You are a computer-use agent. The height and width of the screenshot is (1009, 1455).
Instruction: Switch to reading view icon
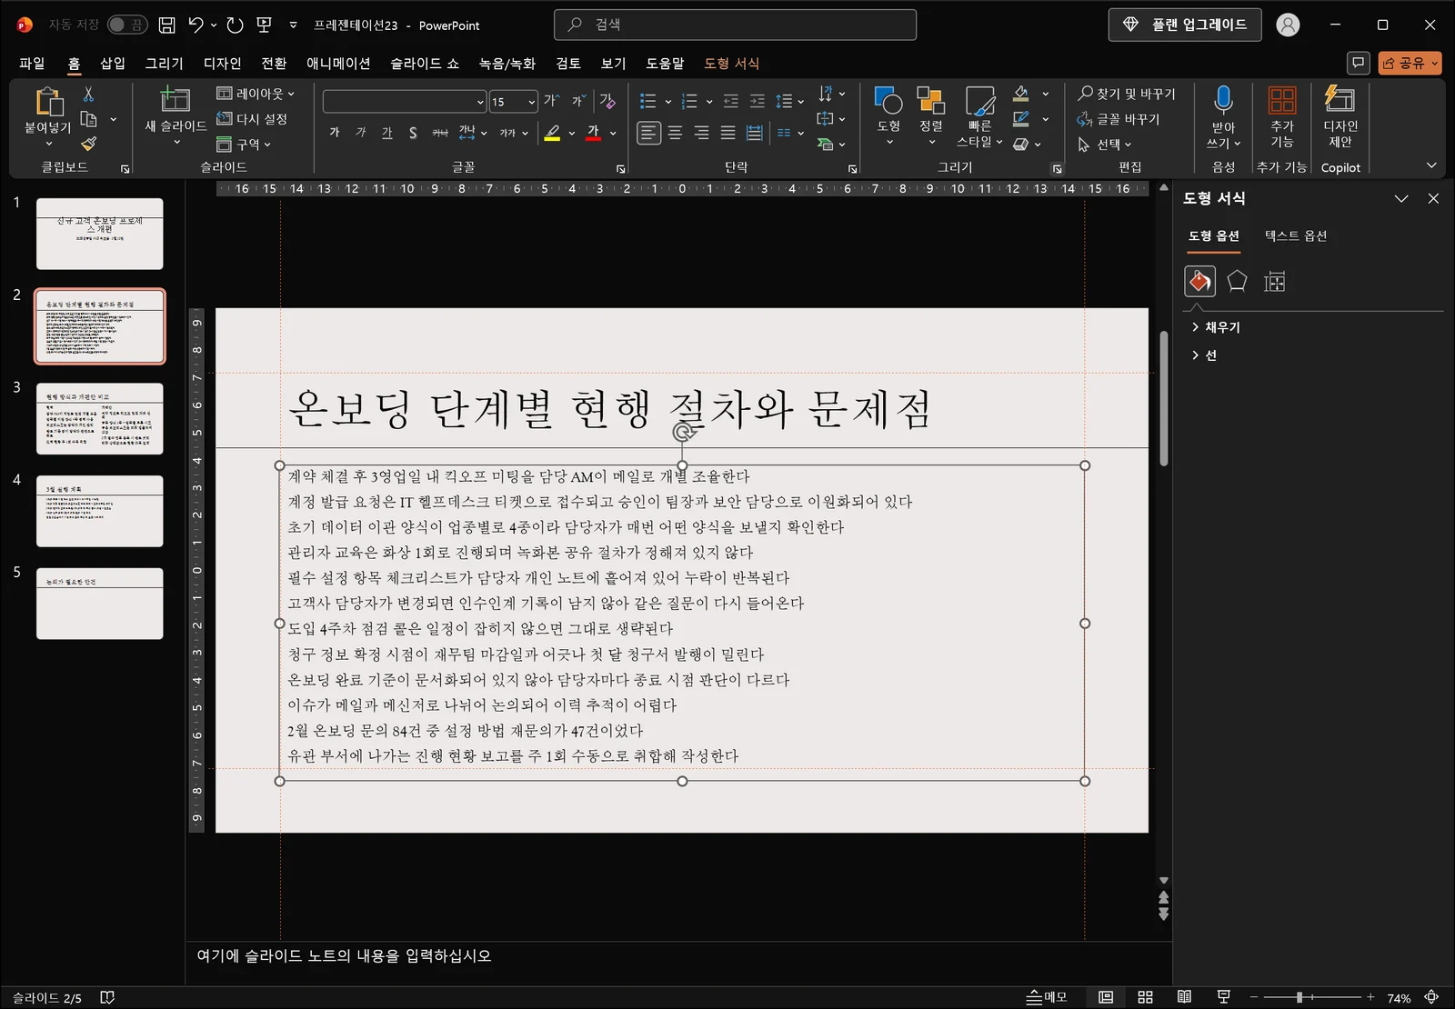(x=1184, y=997)
